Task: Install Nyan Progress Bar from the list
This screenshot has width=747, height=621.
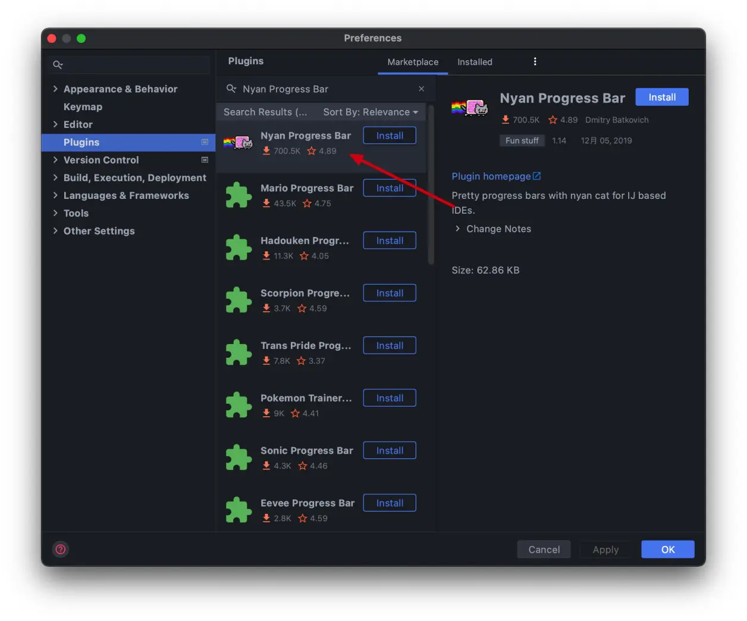Action: click(x=390, y=136)
